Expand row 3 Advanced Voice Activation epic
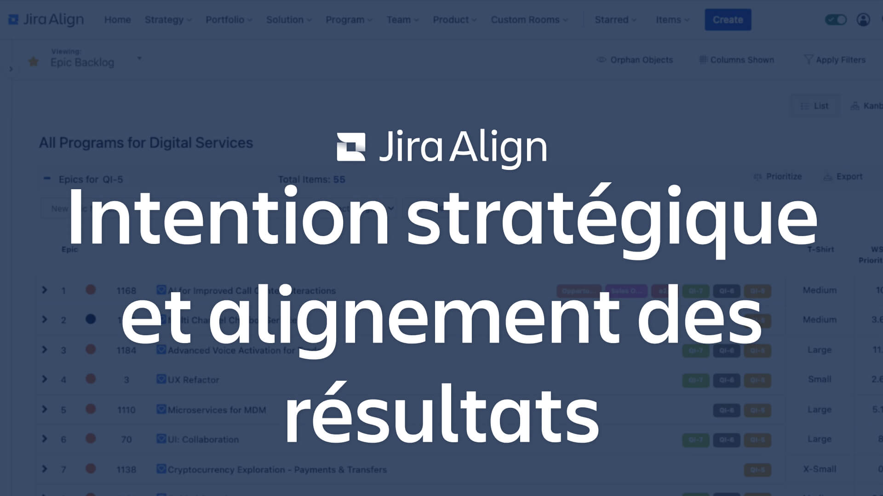 coord(44,349)
